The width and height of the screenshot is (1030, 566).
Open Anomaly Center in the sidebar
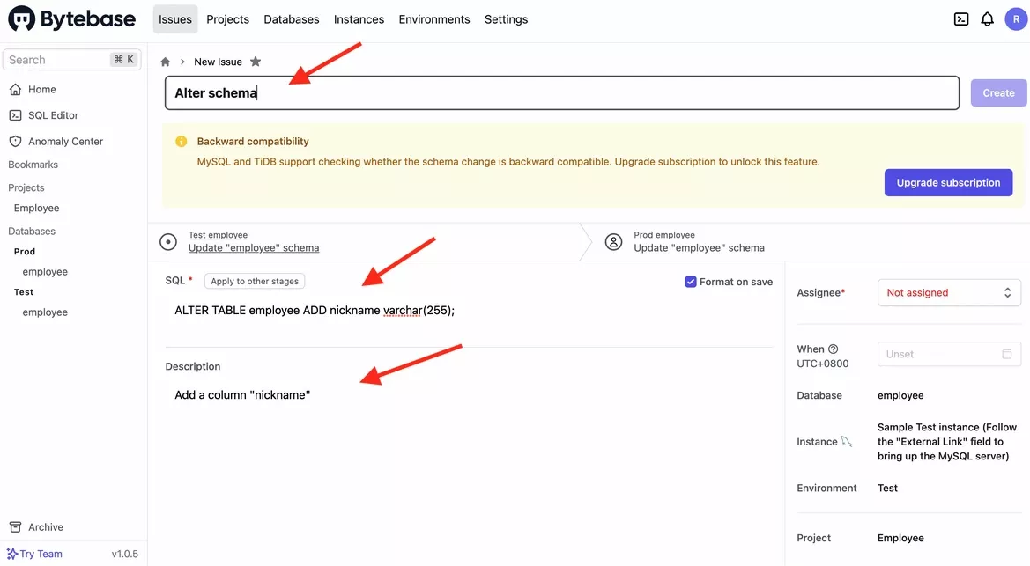click(x=66, y=141)
